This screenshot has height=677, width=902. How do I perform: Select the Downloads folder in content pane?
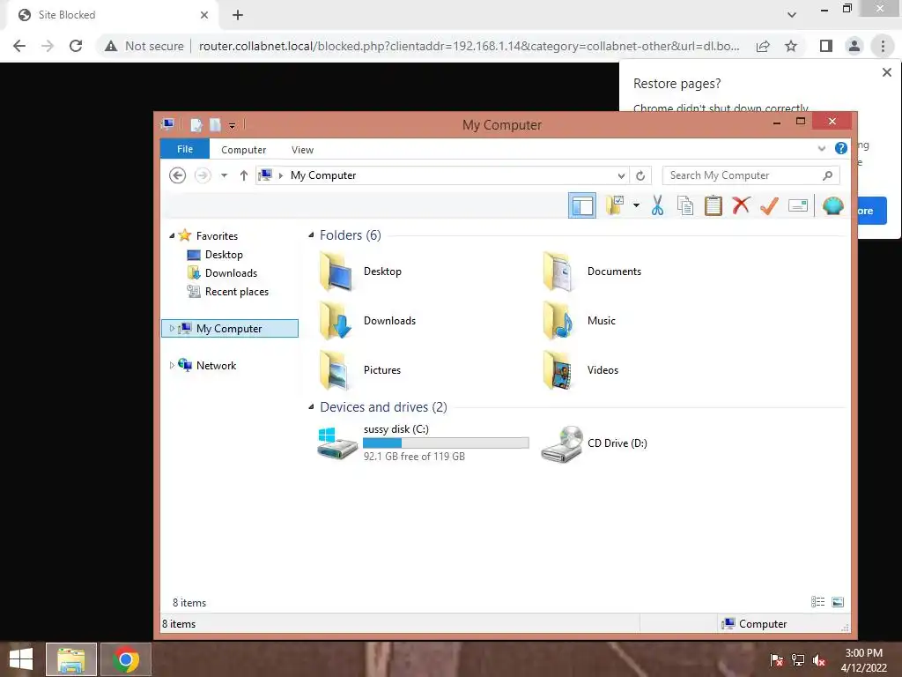367,321
